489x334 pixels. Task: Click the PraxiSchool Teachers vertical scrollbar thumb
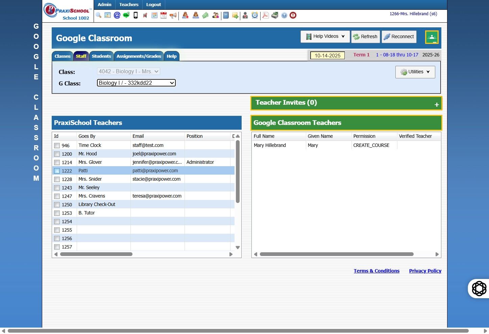point(238,172)
